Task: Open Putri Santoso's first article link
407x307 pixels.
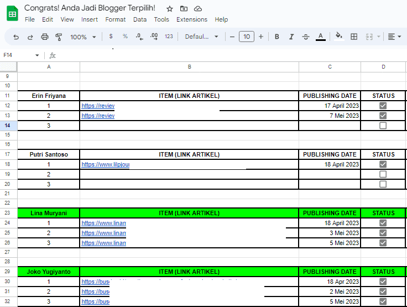Action: click(x=105, y=164)
